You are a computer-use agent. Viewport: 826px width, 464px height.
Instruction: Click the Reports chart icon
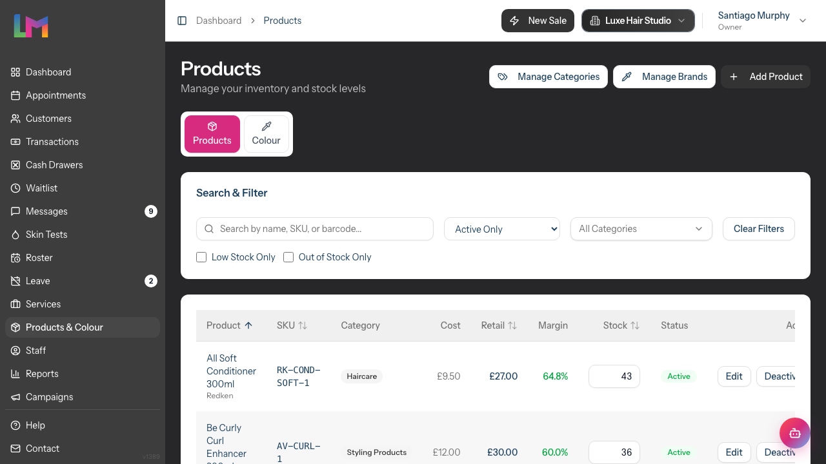pos(15,374)
